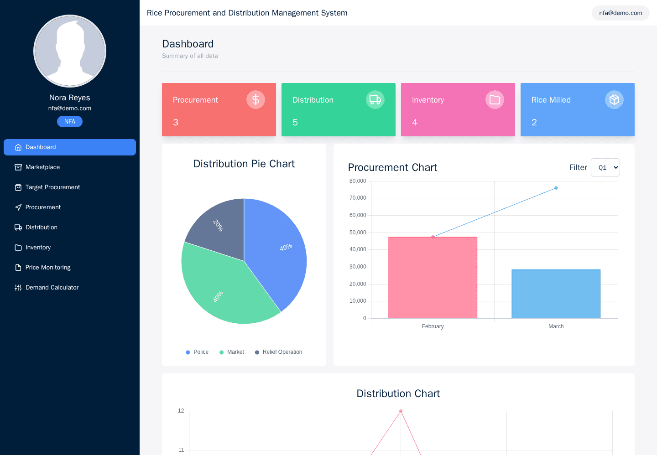Click the Inventory folder icon in sidebar
The image size is (657, 455).
click(18, 248)
